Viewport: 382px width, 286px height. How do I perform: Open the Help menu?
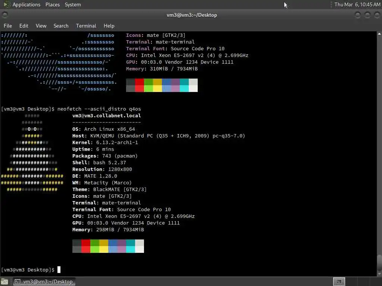click(109, 26)
